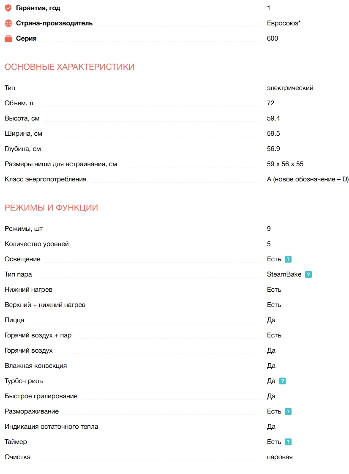Click the help icon for Таймер
The image size is (349, 474).
tap(288, 442)
